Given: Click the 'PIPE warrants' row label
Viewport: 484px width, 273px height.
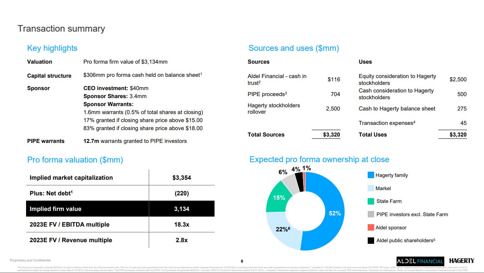Looking at the screenshot, I should pos(46,141).
